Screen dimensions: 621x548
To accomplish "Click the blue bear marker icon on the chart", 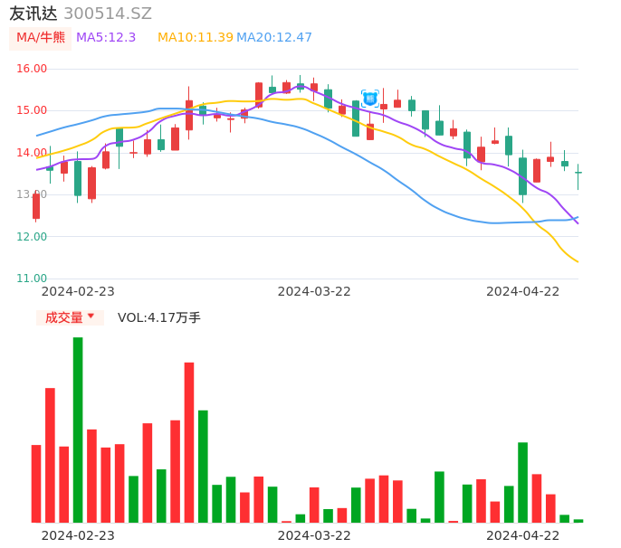I will tap(369, 98).
